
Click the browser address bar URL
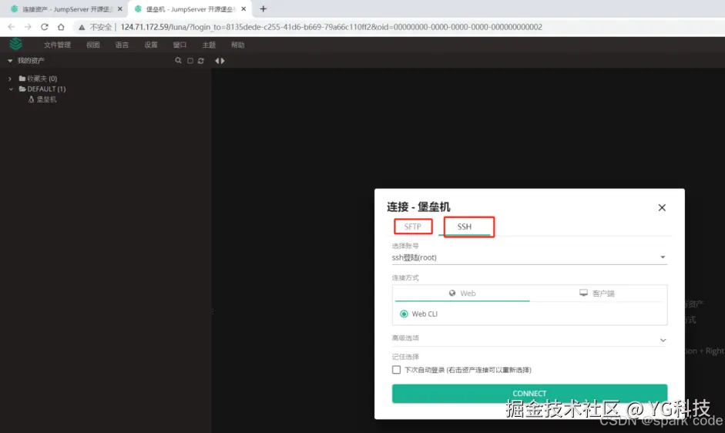(x=331, y=27)
